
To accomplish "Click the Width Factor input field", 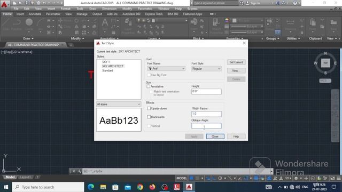I will [206, 114].
